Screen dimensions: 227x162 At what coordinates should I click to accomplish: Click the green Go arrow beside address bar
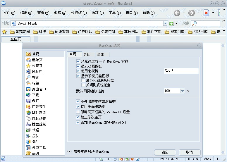pyautogui.click(x=171, y=23)
